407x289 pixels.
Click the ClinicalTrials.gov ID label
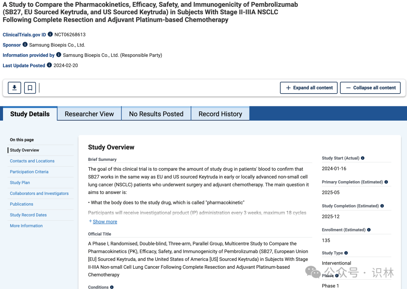24,35
